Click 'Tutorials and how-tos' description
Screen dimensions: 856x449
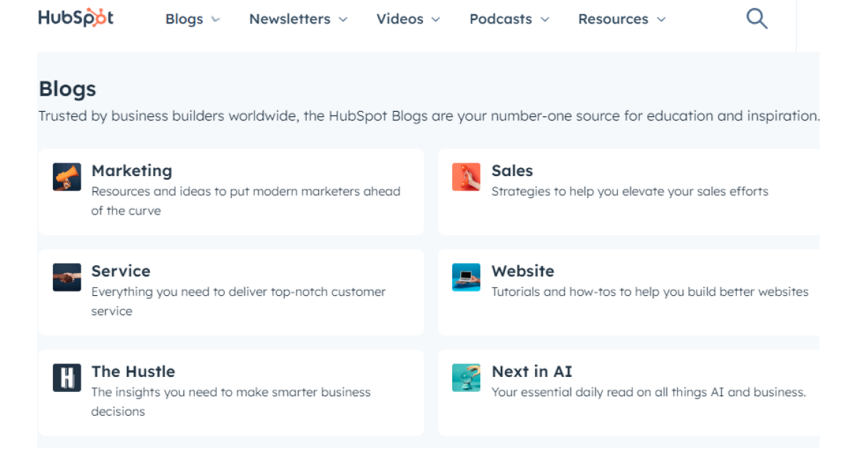[650, 291]
